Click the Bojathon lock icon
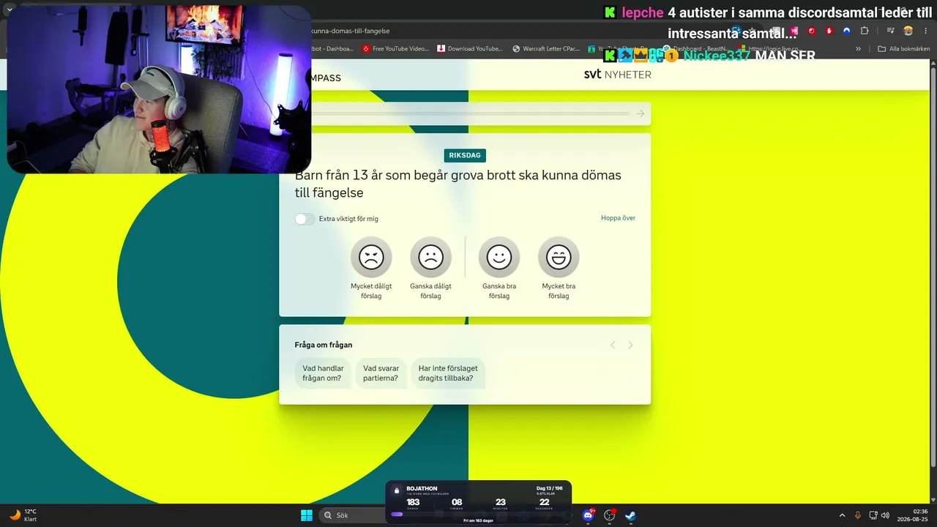The height and width of the screenshot is (527, 937). (397, 490)
